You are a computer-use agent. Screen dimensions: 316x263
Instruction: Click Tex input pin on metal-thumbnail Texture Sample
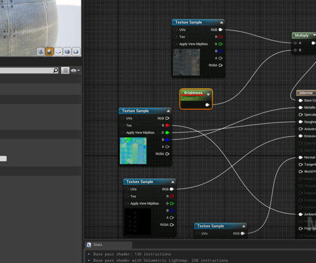coord(175,37)
